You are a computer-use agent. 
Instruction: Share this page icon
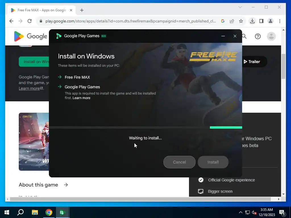point(232,21)
